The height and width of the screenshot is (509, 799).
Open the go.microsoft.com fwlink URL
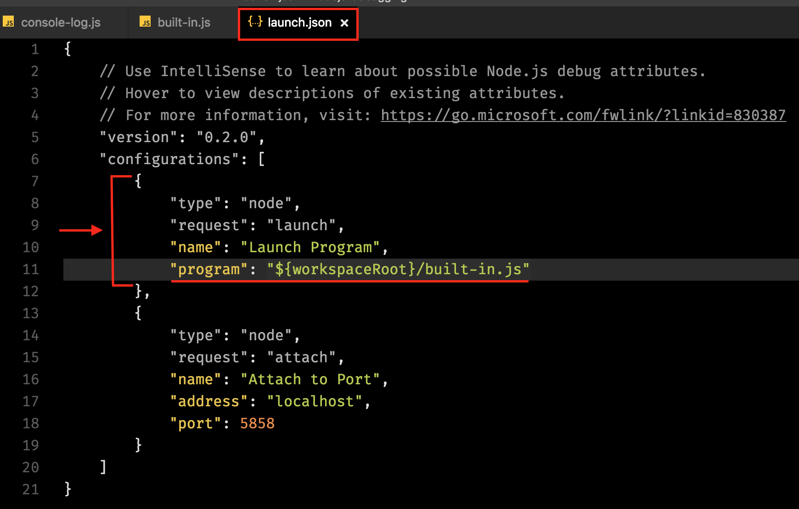point(583,115)
